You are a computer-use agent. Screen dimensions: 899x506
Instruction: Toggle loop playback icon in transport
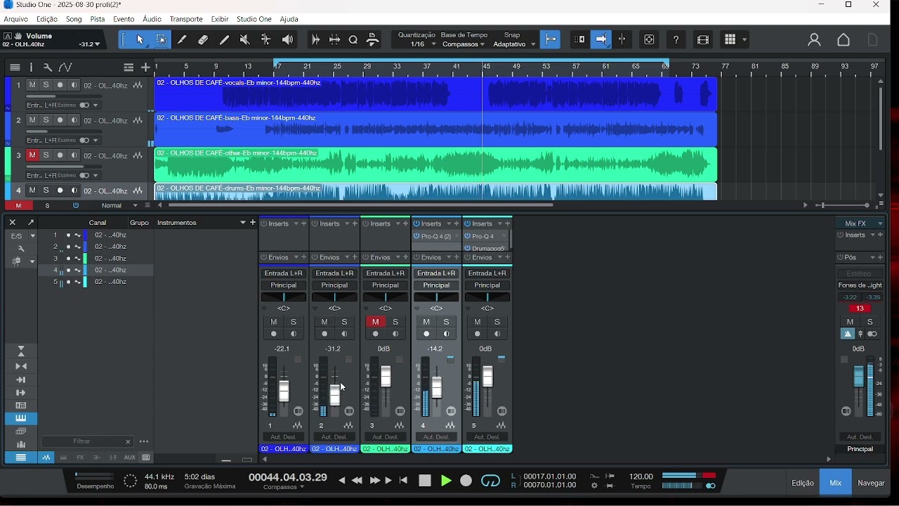point(491,481)
